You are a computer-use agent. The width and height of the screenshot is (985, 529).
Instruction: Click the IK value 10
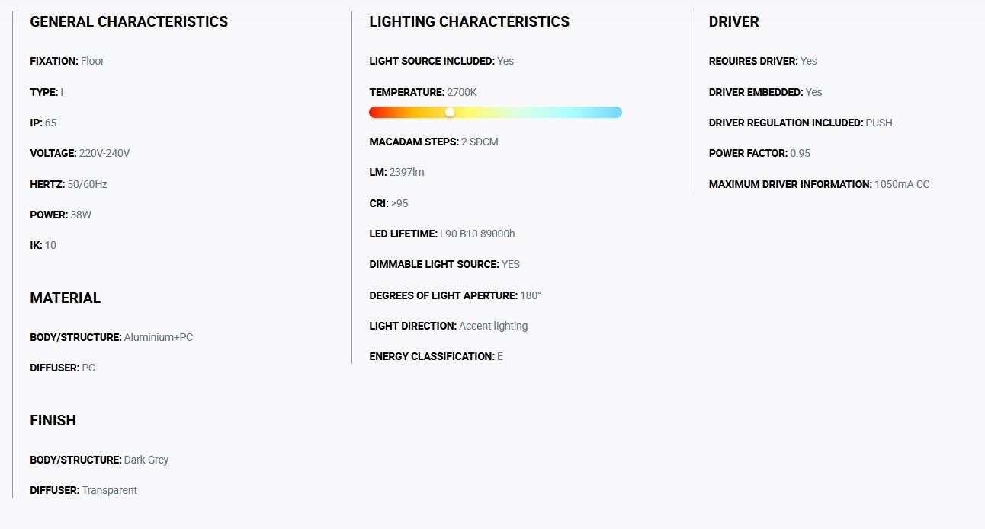click(x=50, y=245)
